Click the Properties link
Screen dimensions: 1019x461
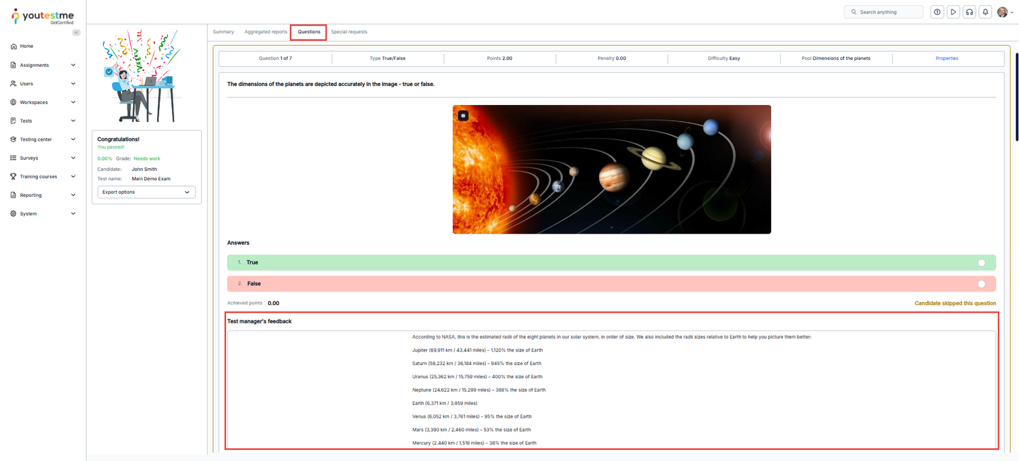[946, 59]
